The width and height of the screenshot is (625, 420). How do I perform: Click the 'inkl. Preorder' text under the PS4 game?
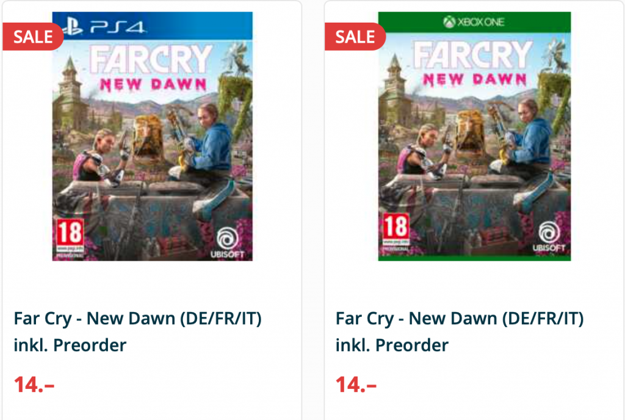tap(70, 346)
